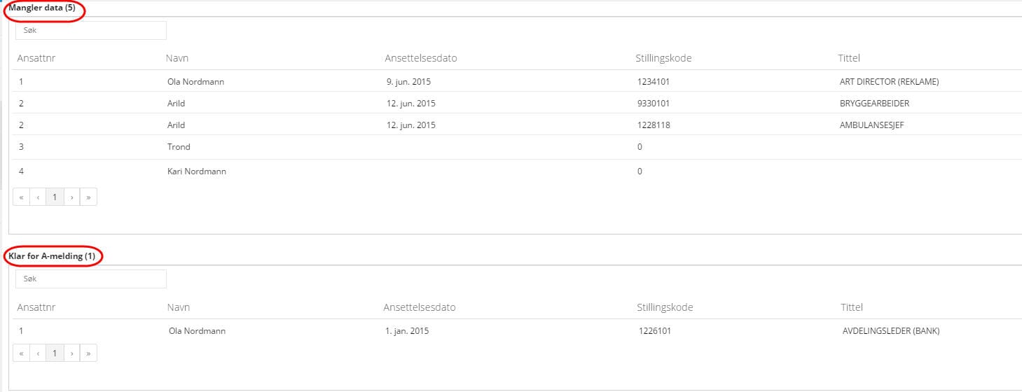Sort Mangler data table by Ansattnr column
Viewport: 1022px width, 392px height.
(x=36, y=58)
